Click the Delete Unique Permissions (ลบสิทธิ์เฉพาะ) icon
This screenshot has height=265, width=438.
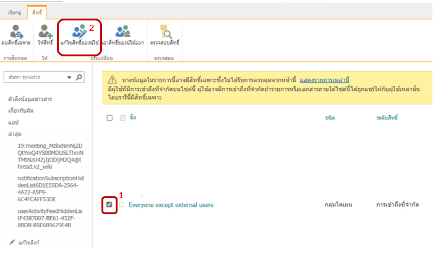pyautogui.click(x=15, y=31)
